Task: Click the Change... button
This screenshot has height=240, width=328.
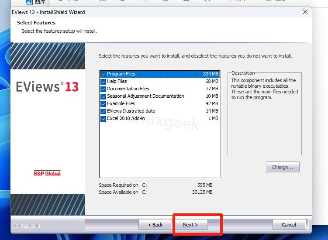Action: [x=283, y=167]
